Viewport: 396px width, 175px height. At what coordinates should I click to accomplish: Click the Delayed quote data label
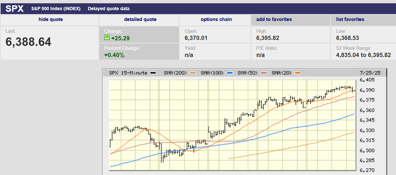pos(109,8)
